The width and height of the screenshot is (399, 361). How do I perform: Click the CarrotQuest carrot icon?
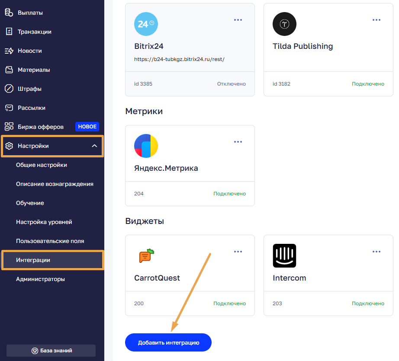[x=146, y=256]
